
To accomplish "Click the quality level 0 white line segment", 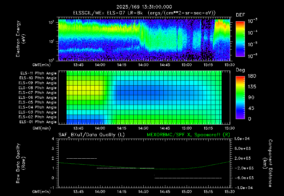I will 188,178.
